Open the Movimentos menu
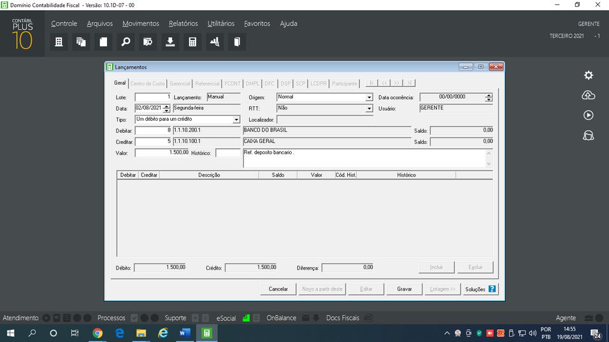The height and width of the screenshot is (342, 609). [141, 24]
